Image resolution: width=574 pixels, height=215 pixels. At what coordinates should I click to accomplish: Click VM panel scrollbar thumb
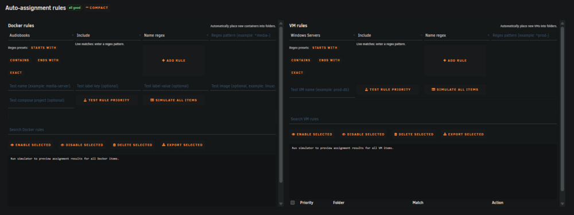[x=563, y=109]
